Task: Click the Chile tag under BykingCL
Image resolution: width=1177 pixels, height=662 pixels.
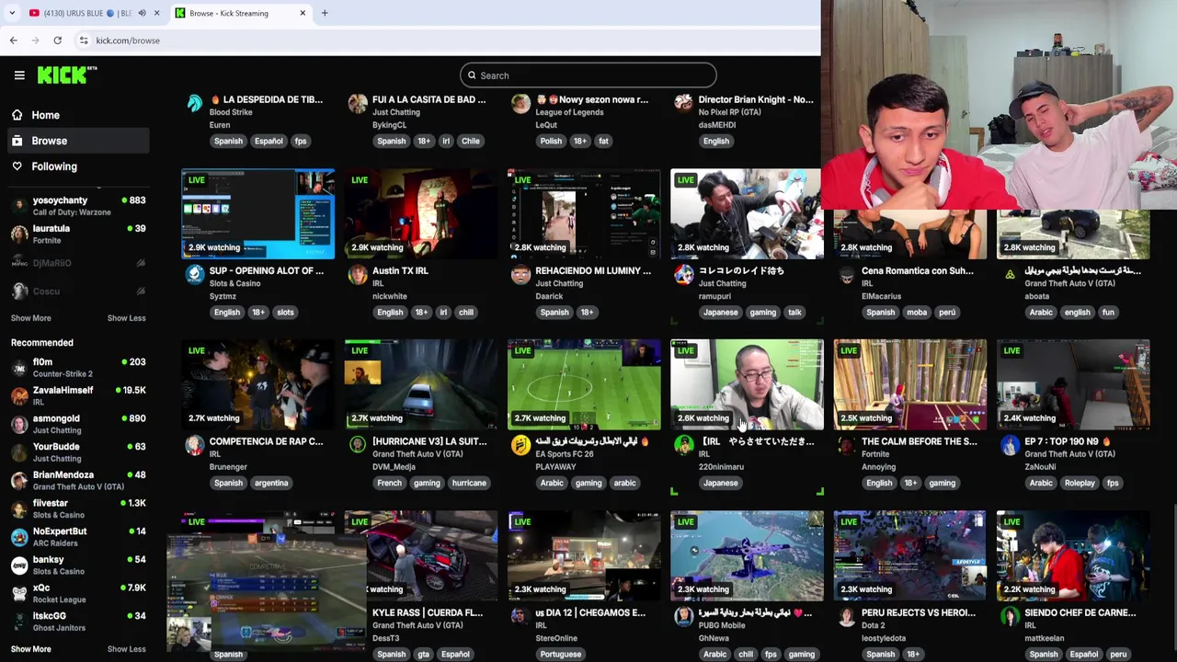Action: pos(470,142)
